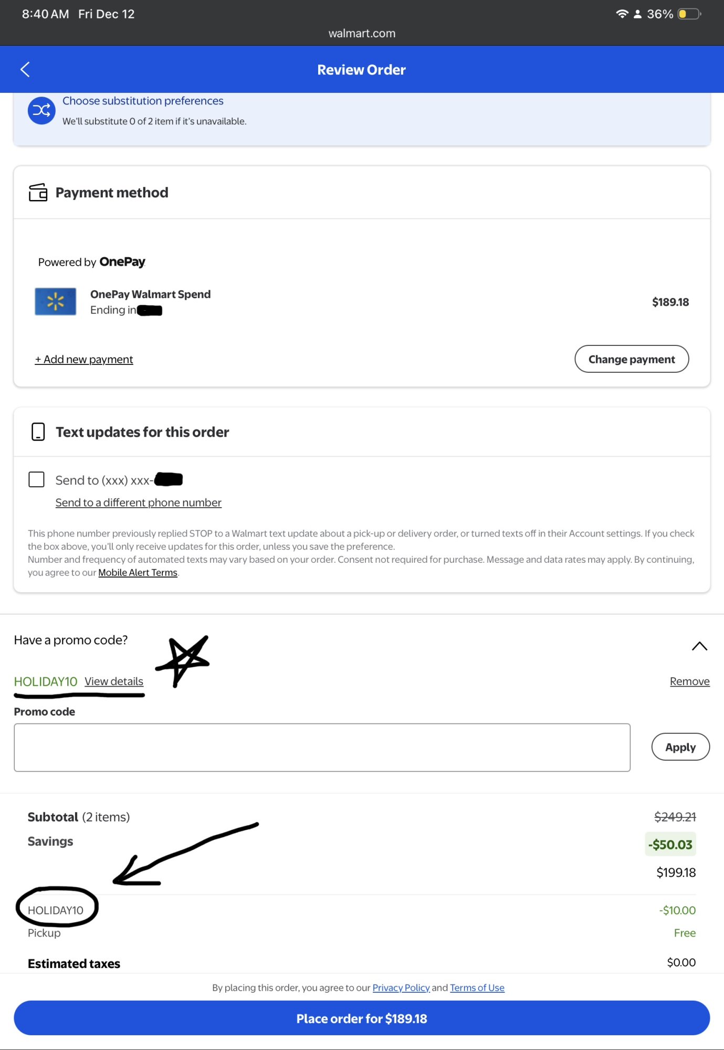Tap the phone icon beside Text updates
724x1050 pixels.
pyautogui.click(x=38, y=432)
